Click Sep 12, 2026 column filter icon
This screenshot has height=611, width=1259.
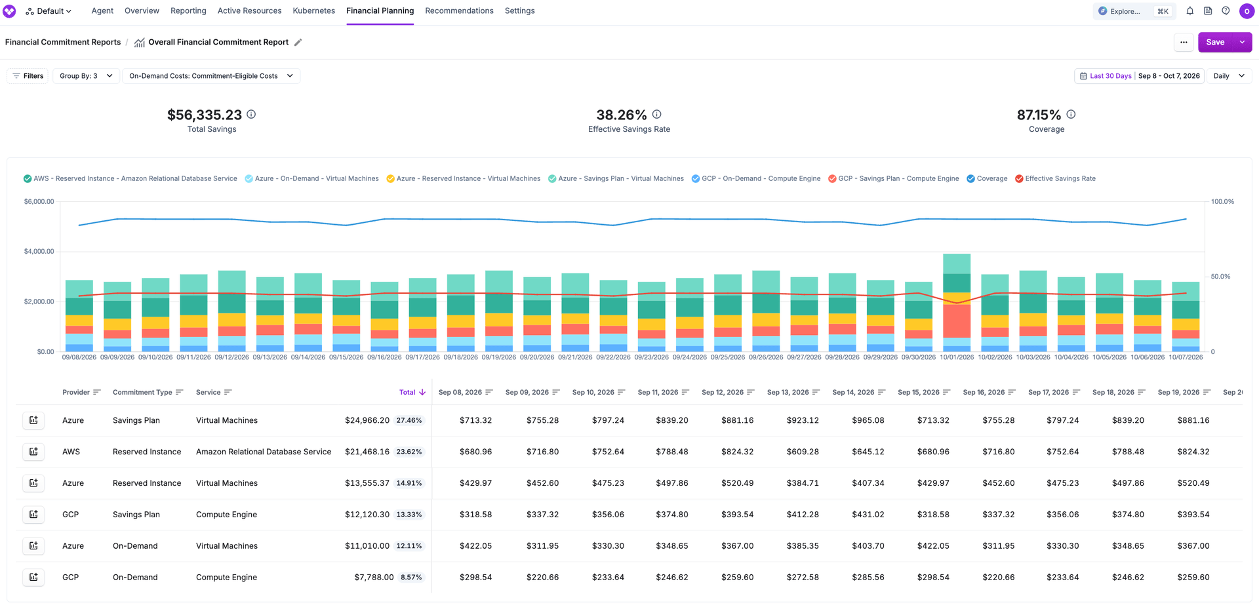(x=751, y=393)
